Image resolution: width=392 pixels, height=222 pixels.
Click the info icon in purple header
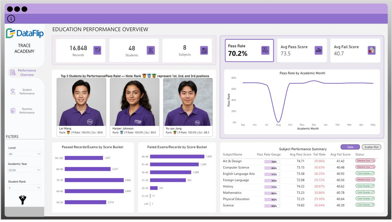pos(11,19)
